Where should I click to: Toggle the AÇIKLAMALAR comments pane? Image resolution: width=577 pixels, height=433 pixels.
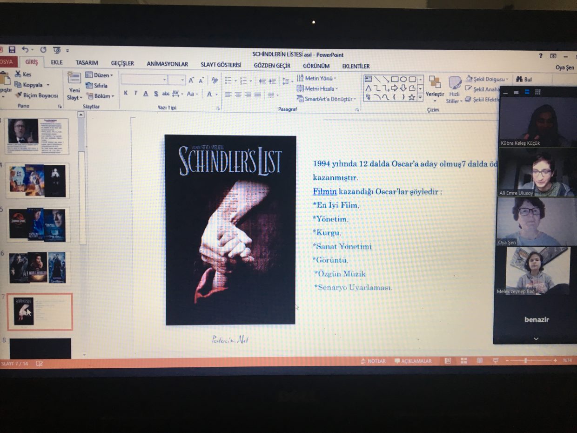[413, 361]
